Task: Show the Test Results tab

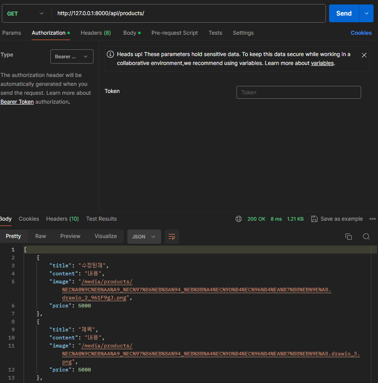Action: [102, 219]
